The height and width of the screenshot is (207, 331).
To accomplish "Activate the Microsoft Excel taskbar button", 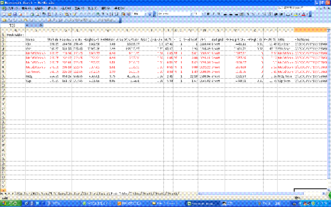I will coord(203,203).
